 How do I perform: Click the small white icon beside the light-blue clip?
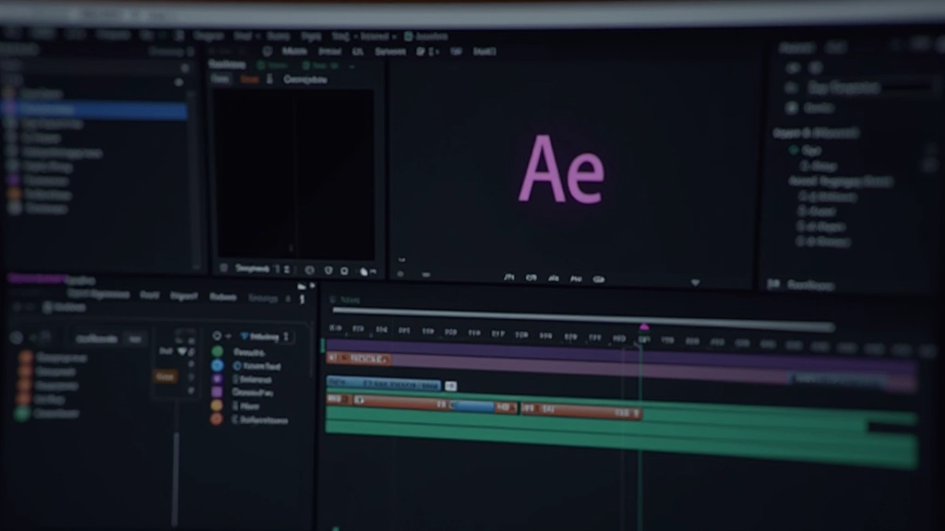(x=450, y=386)
